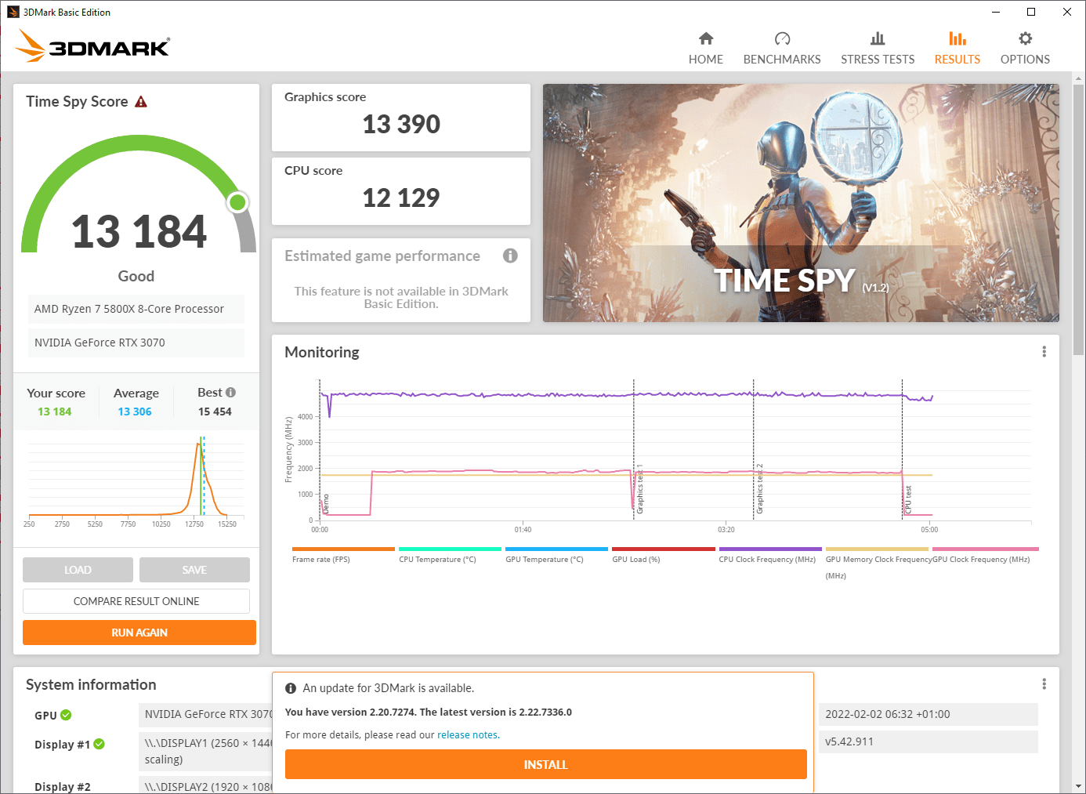The image size is (1086, 794).
Task: Click the 3DMark title bar app icon
Action: pos(13,12)
